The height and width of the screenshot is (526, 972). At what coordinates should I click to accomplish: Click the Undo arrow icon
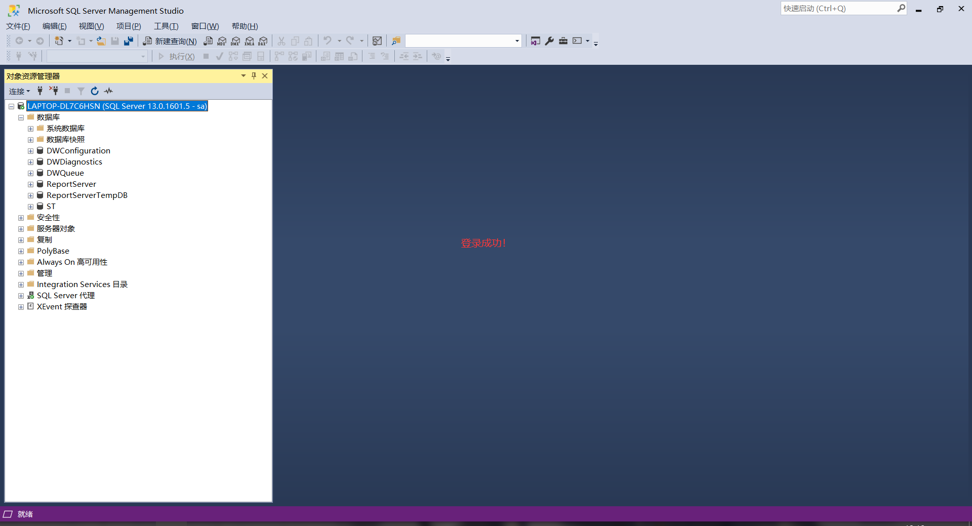pyautogui.click(x=328, y=41)
